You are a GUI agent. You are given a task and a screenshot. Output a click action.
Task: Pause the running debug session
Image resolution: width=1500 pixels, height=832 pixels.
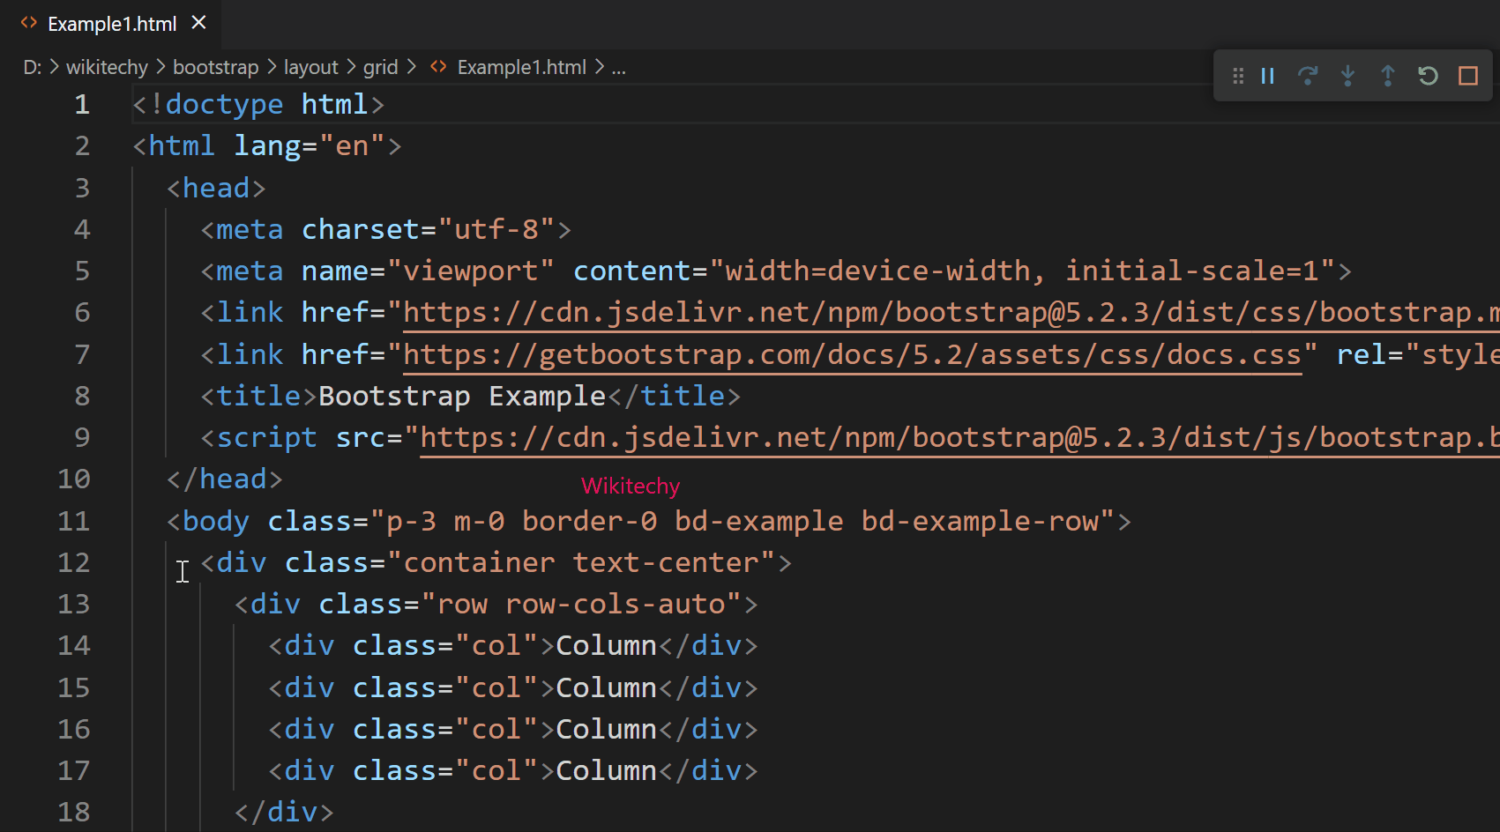click(x=1268, y=76)
